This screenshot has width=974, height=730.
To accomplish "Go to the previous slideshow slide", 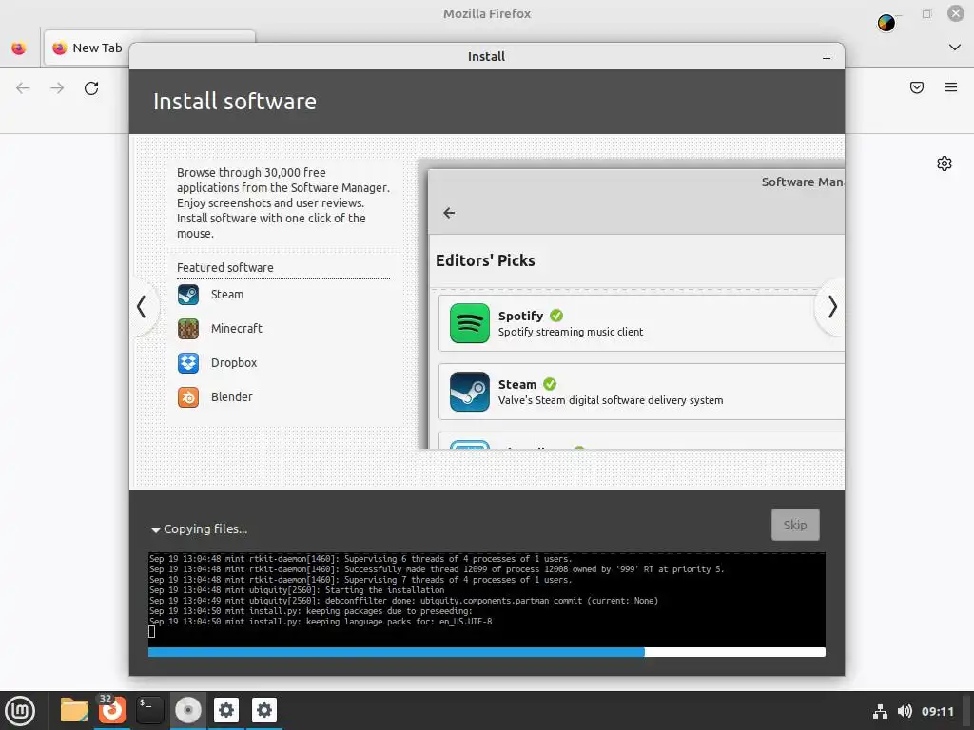I will point(142,307).
